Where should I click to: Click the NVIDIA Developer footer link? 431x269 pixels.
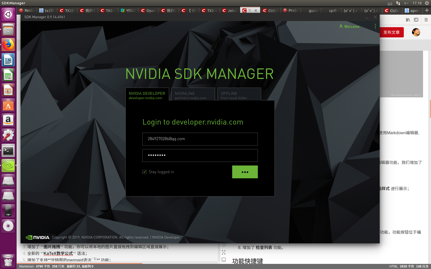(166, 237)
